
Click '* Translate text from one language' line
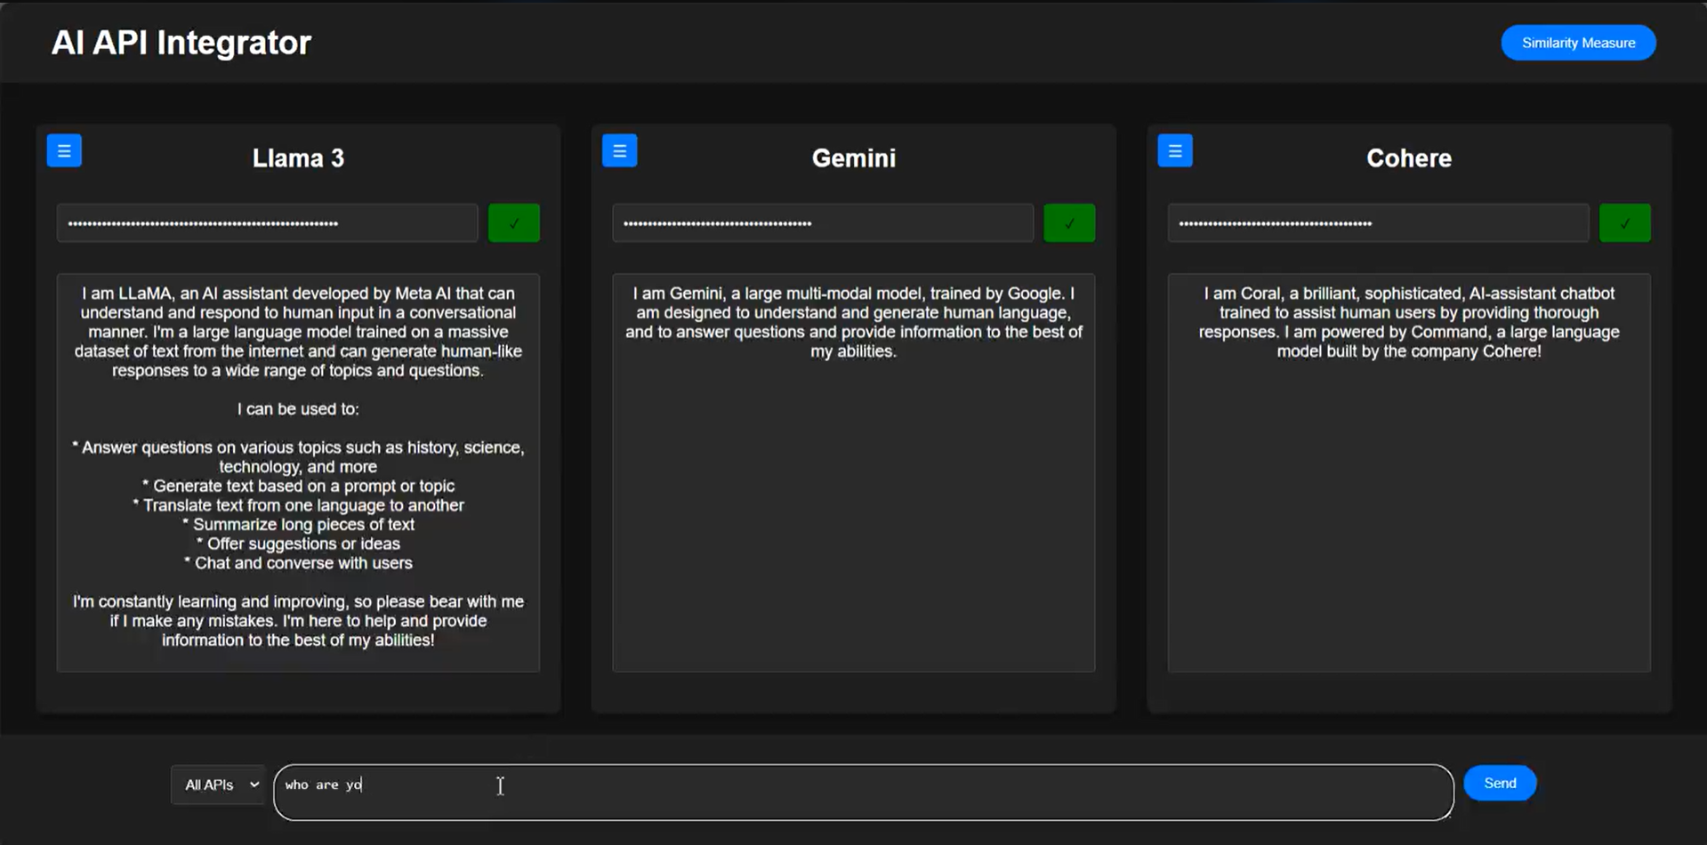point(298,505)
